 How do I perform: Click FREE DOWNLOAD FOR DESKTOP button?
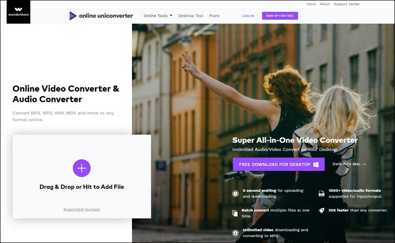[279, 164]
